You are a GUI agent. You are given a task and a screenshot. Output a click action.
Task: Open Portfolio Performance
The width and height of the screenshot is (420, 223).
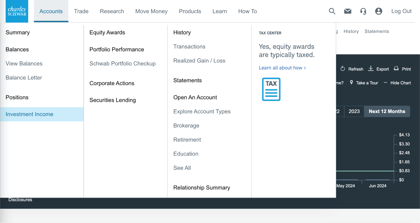117,49
